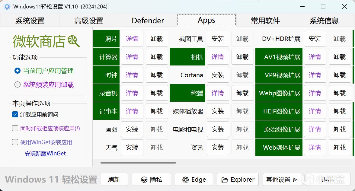Enable 同时卸载相应预装应用 checkbox
Viewport: 355px width, 191px height.
pos(15,128)
